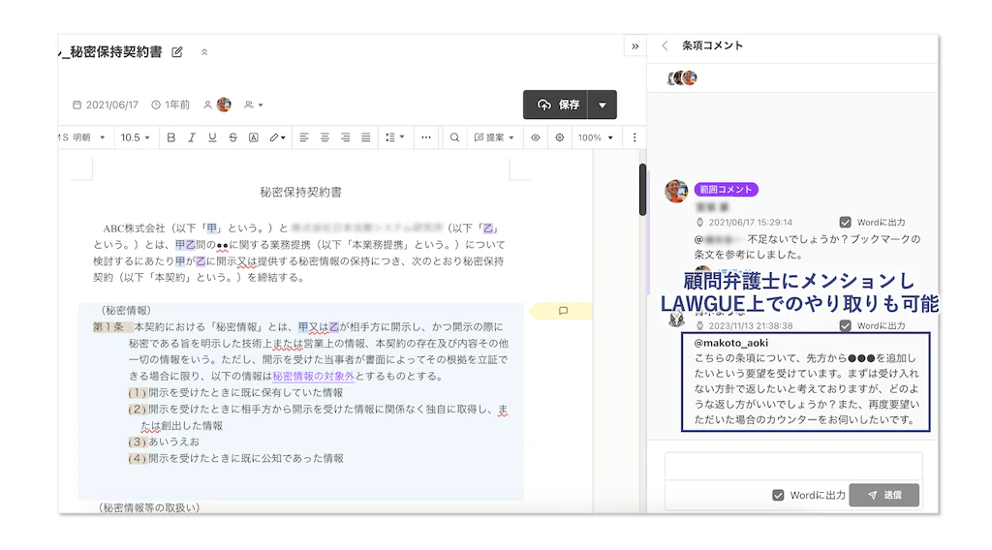Click the 送信 send button
Screen dimensions: 992x550
click(883, 495)
